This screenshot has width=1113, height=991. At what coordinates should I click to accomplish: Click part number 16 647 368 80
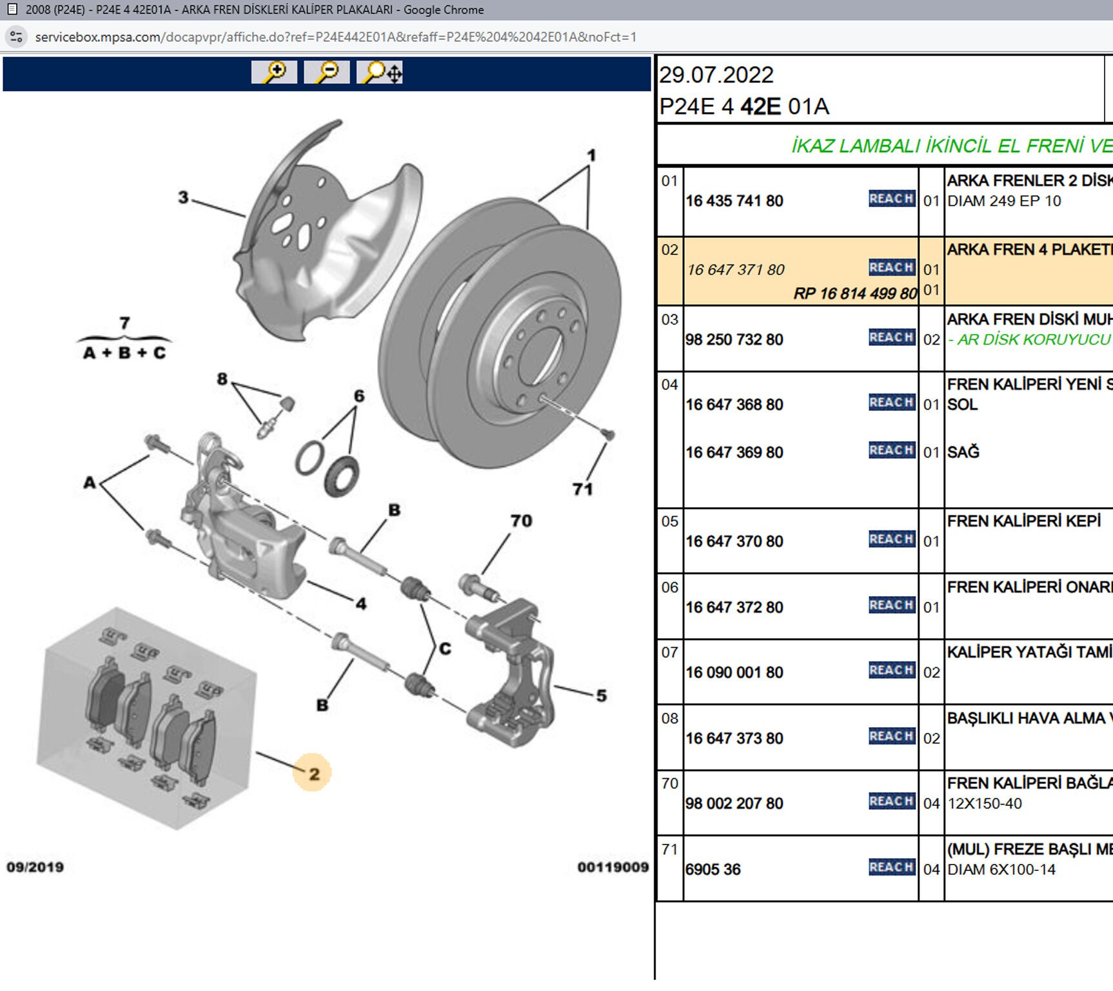pos(734,405)
